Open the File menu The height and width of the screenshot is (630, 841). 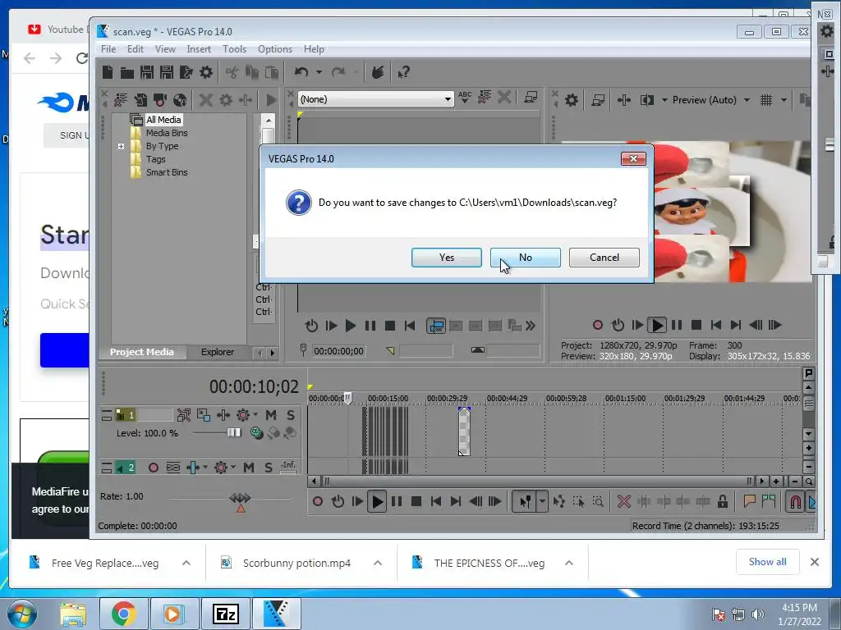tap(108, 49)
